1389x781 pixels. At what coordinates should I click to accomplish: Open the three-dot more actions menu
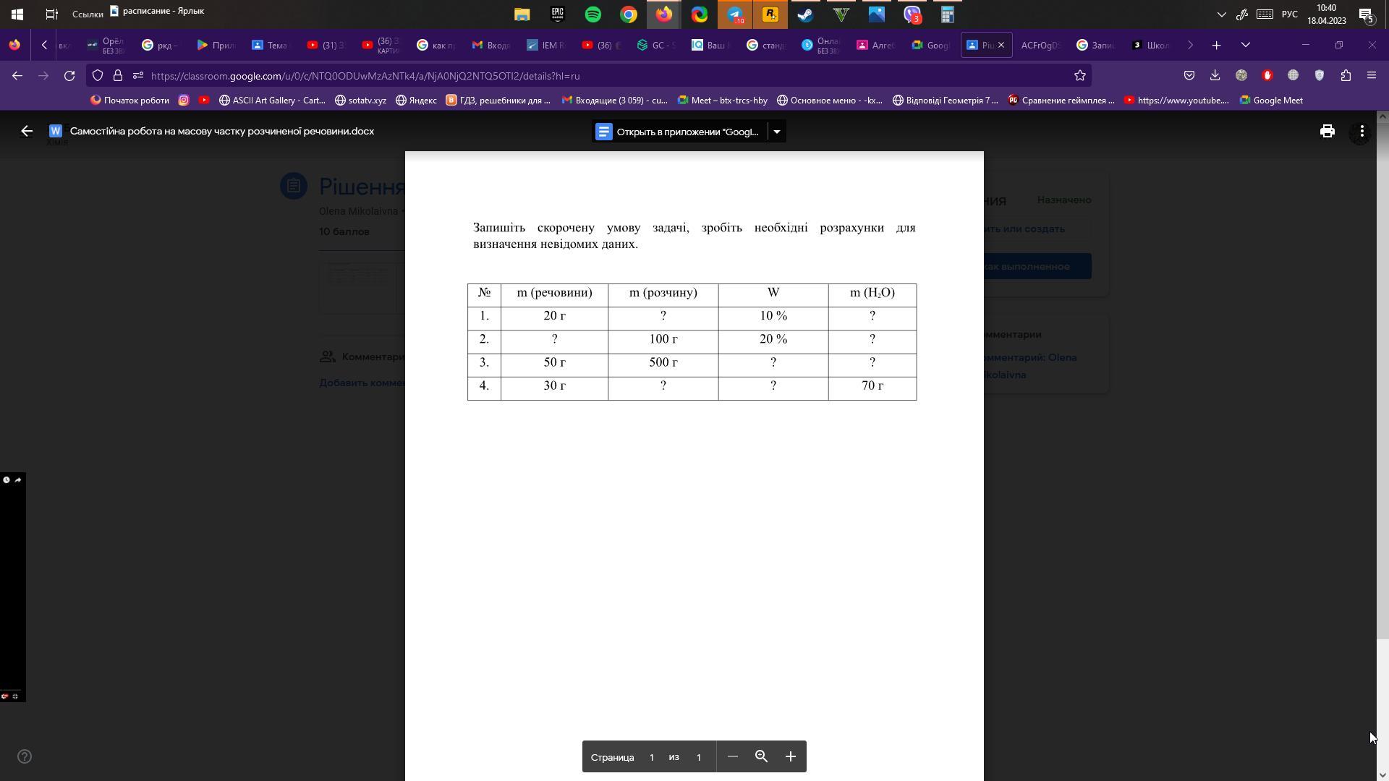pyautogui.click(x=1362, y=131)
